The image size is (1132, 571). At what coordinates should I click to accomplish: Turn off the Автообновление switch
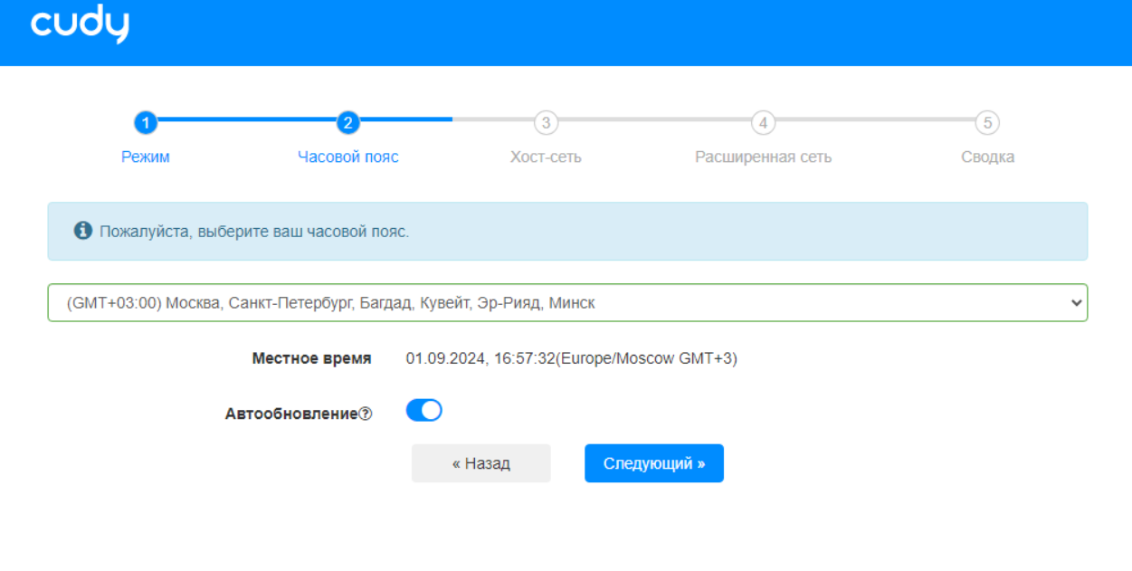pyautogui.click(x=423, y=411)
